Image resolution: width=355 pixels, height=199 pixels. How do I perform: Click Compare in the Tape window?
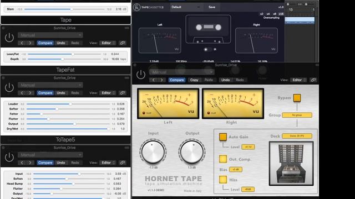(45, 43)
